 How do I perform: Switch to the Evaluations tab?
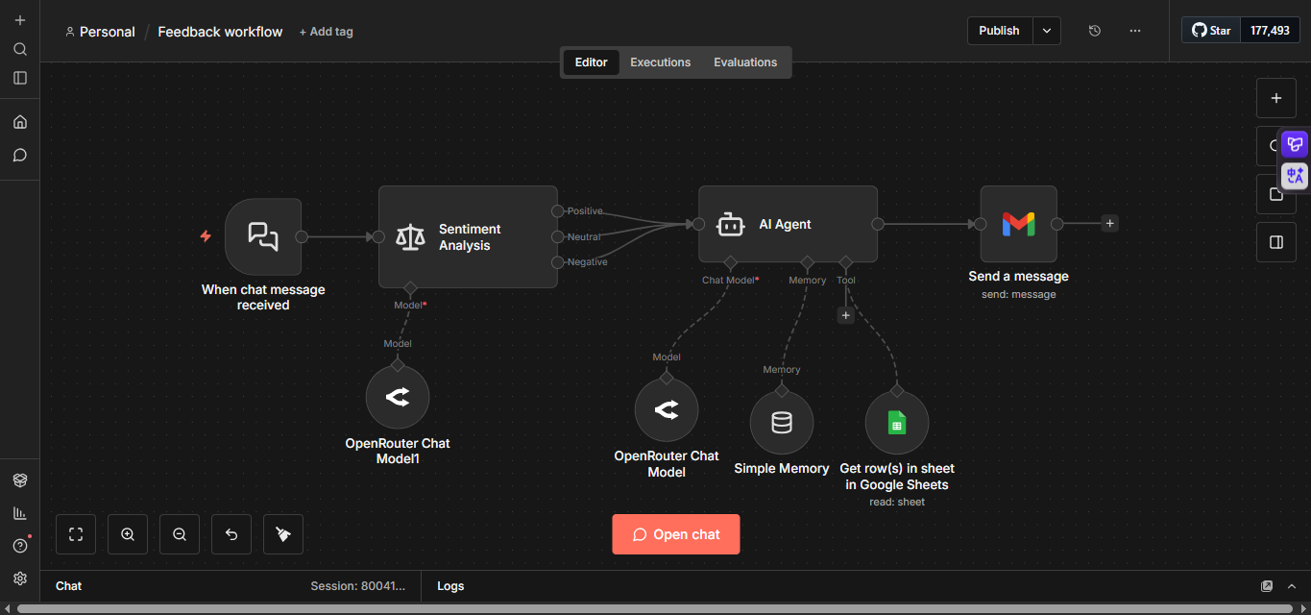click(745, 62)
